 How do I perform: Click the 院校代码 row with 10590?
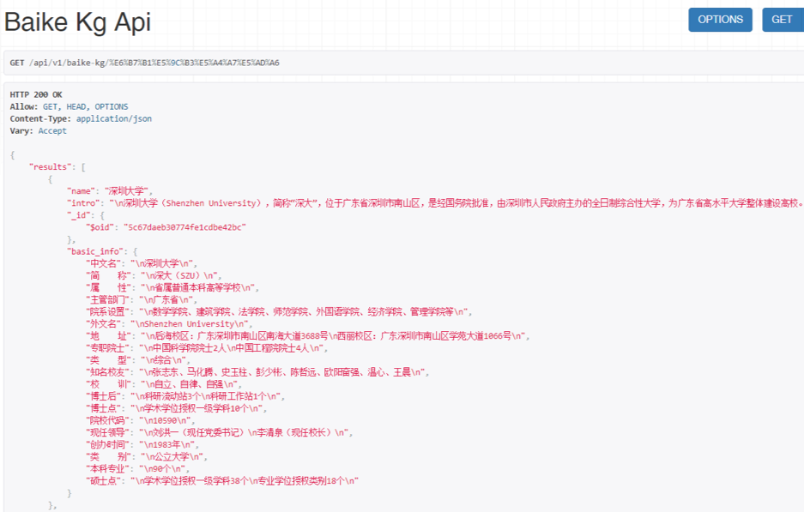click(141, 420)
